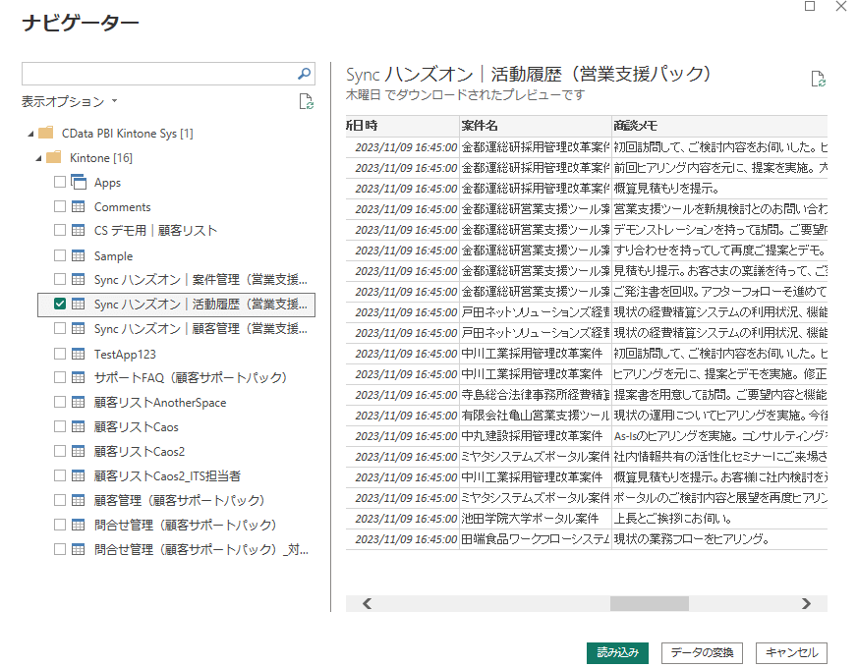Click table icon next to 顧客リストAnotherSpace
The width and height of the screenshot is (857, 668).
79,402
